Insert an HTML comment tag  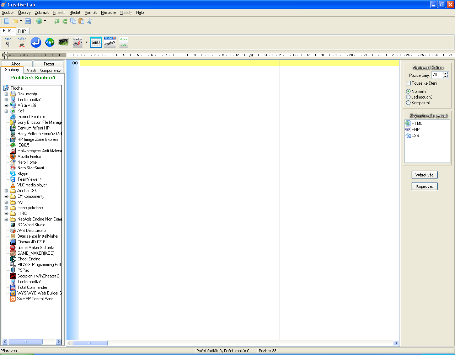pos(123,42)
